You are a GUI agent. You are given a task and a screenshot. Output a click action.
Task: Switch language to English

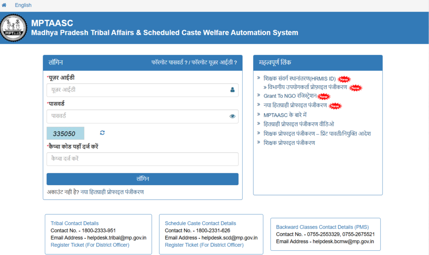point(23,5)
